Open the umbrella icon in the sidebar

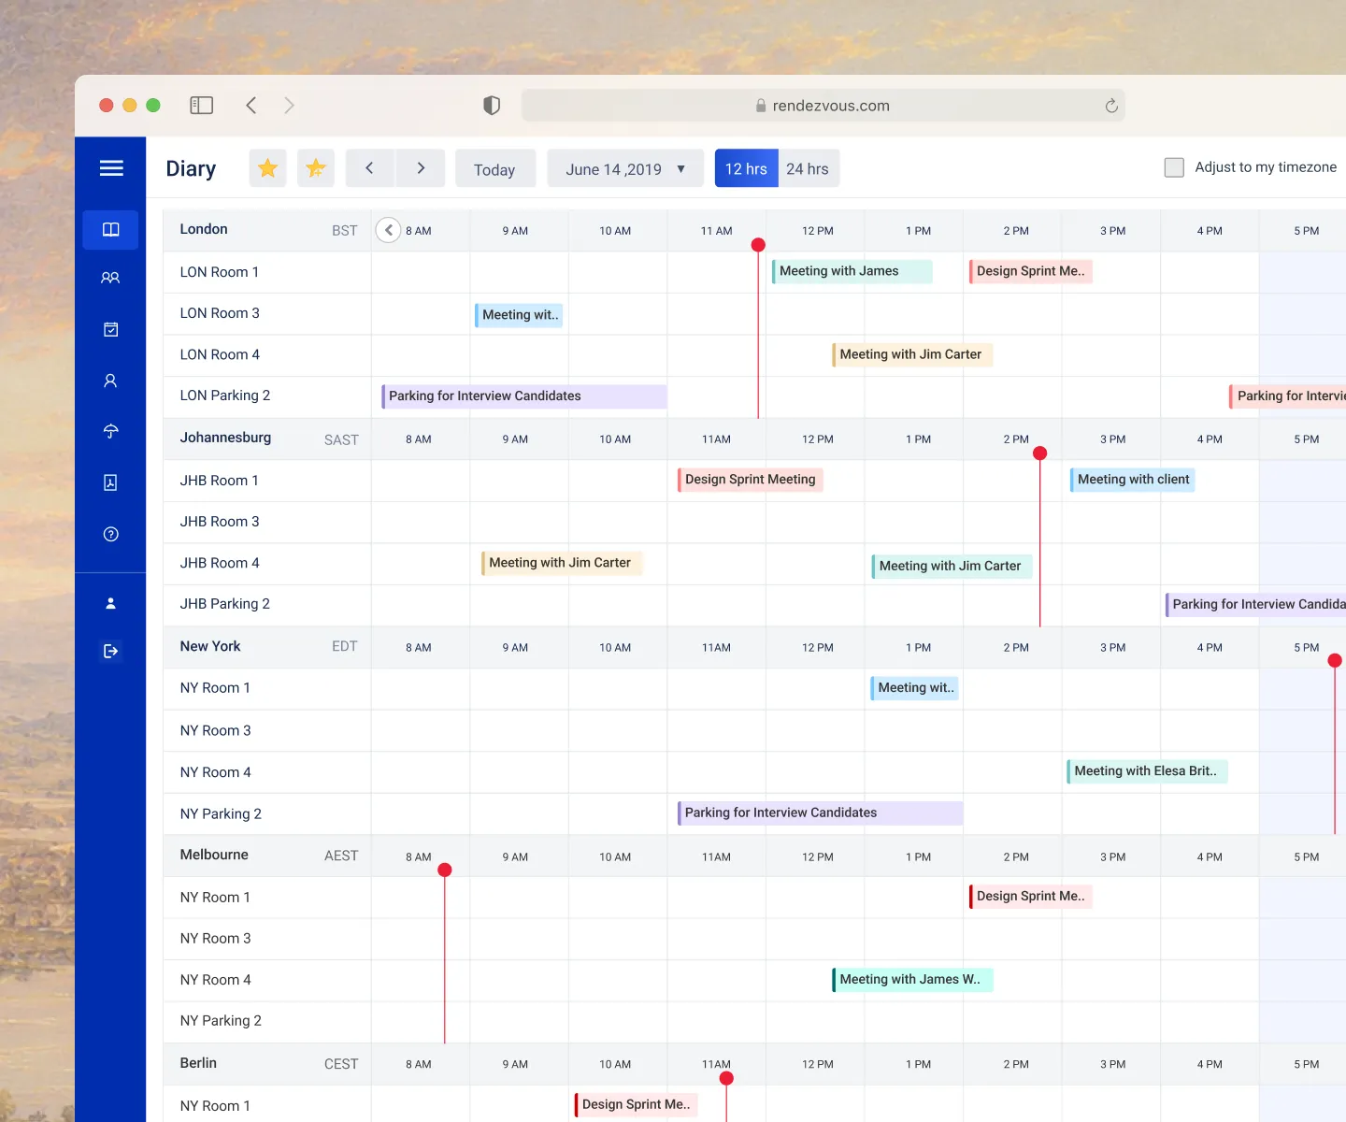pyautogui.click(x=110, y=431)
